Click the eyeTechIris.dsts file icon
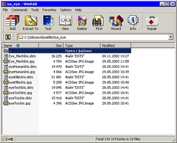Viewport: 177px width, 143px height. pyautogui.click(x=6, y=87)
